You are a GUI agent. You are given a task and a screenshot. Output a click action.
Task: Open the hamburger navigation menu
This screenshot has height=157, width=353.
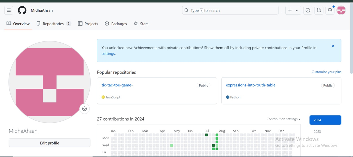click(x=9, y=11)
